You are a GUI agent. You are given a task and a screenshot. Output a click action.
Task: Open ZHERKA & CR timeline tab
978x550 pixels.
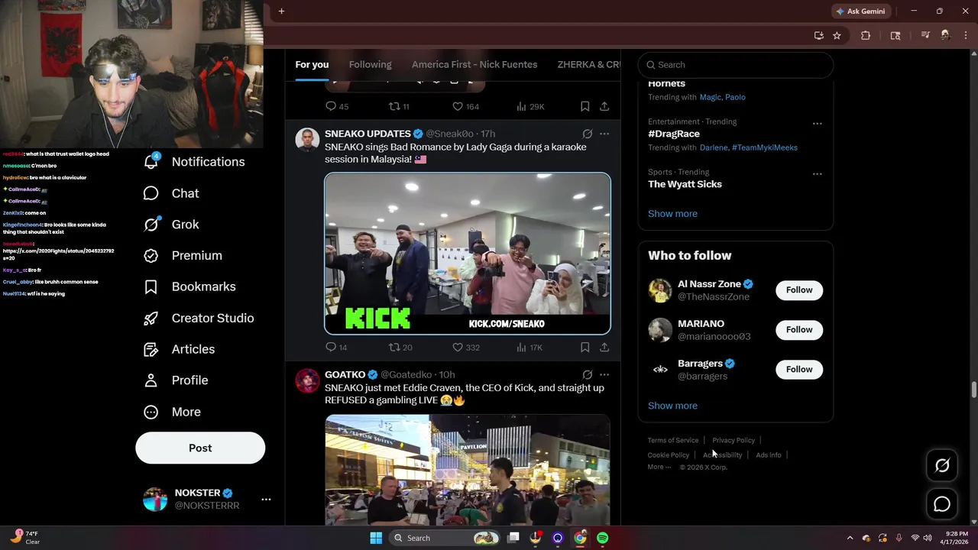pos(589,64)
